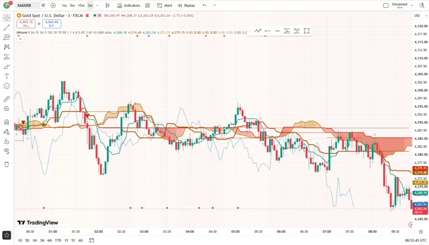The image size is (429, 245).
Task: Click the market status indicator pill
Action: coord(97,15)
